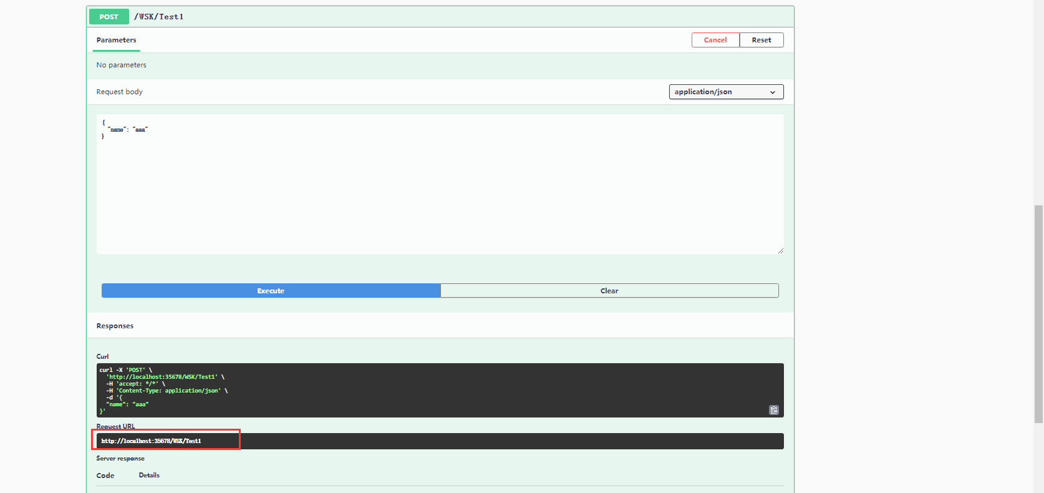Cancel the try-it-out mode
The height and width of the screenshot is (493, 1044).
(715, 40)
